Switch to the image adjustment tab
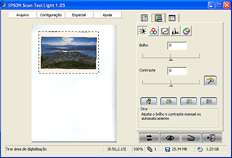 tap(158, 18)
